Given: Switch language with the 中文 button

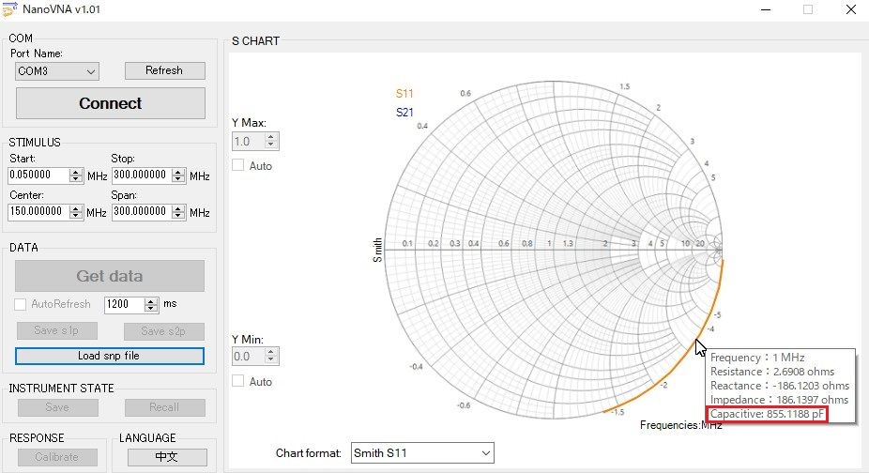Looking at the screenshot, I should pyautogui.click(x=167, y=457).
